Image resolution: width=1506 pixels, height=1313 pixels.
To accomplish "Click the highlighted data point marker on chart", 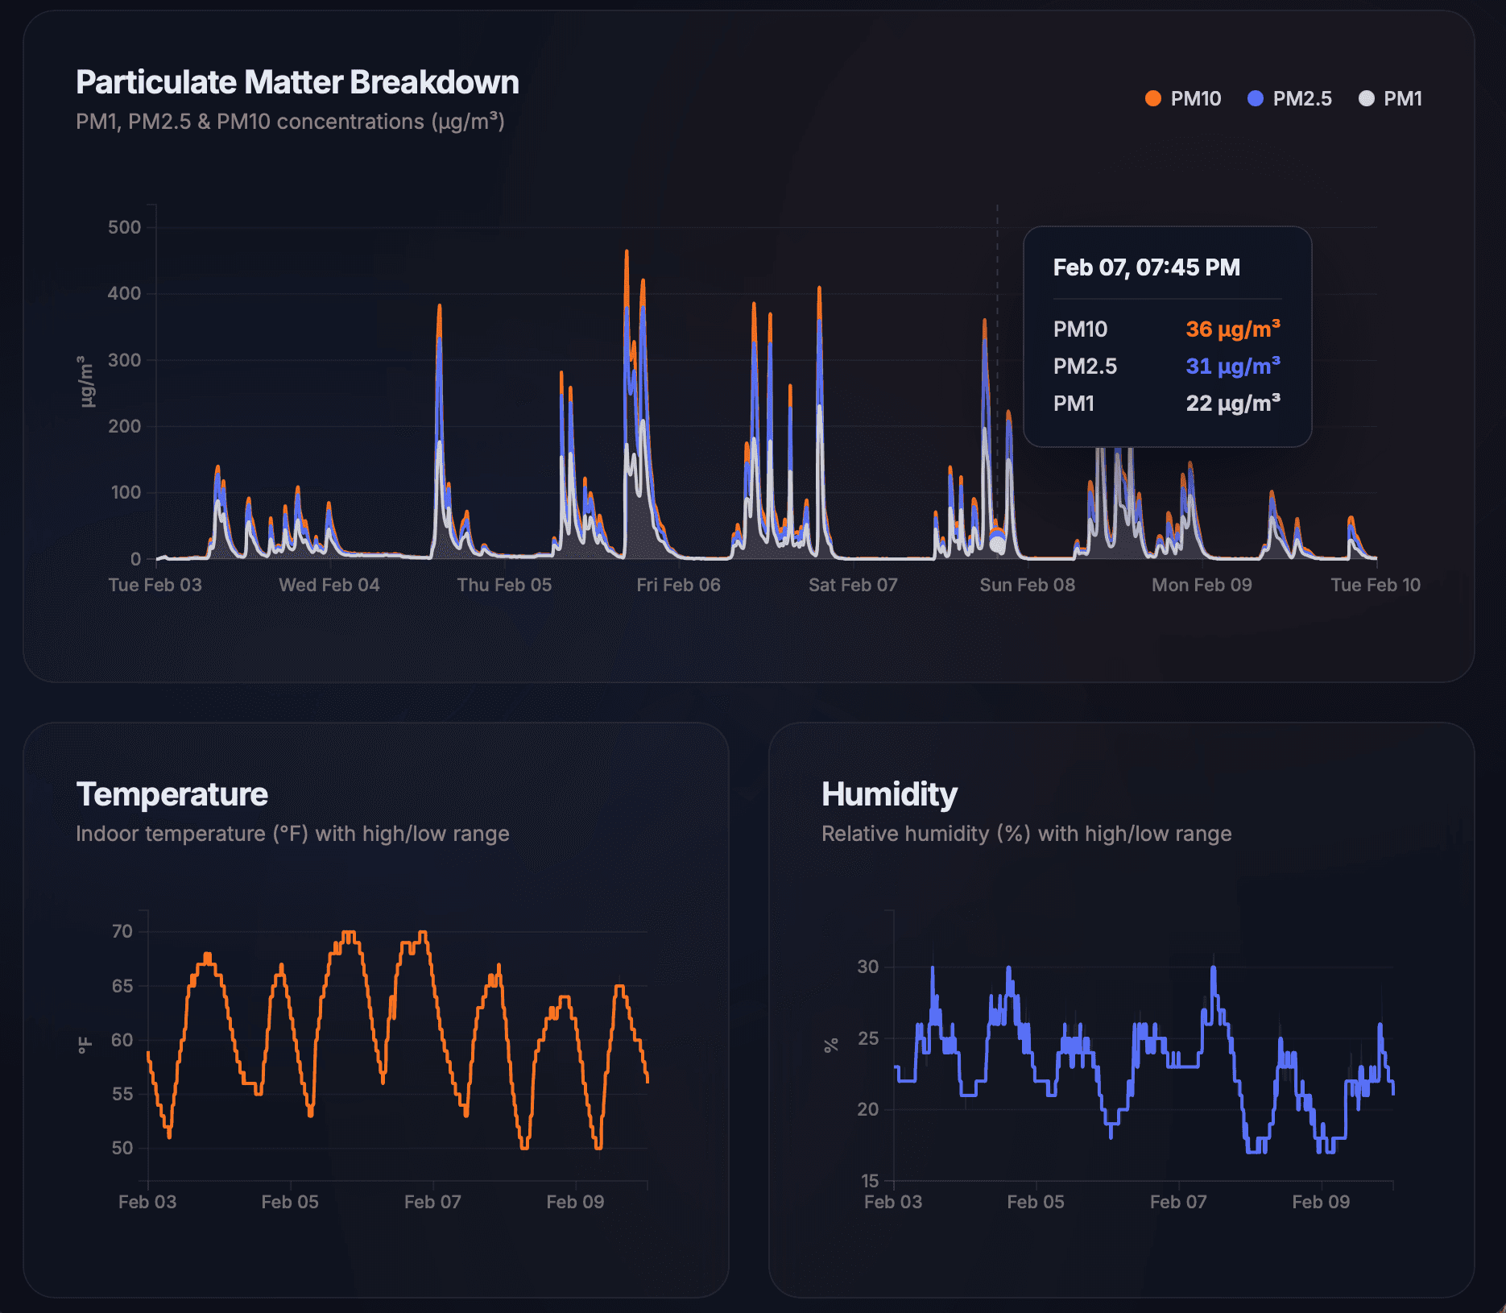I will [x=997, y=545].
